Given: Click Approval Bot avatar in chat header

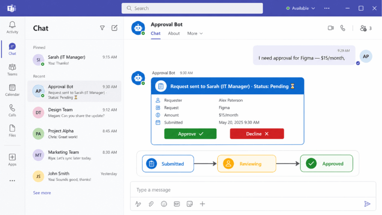Looking at the screenshot, I should point(138,28).
